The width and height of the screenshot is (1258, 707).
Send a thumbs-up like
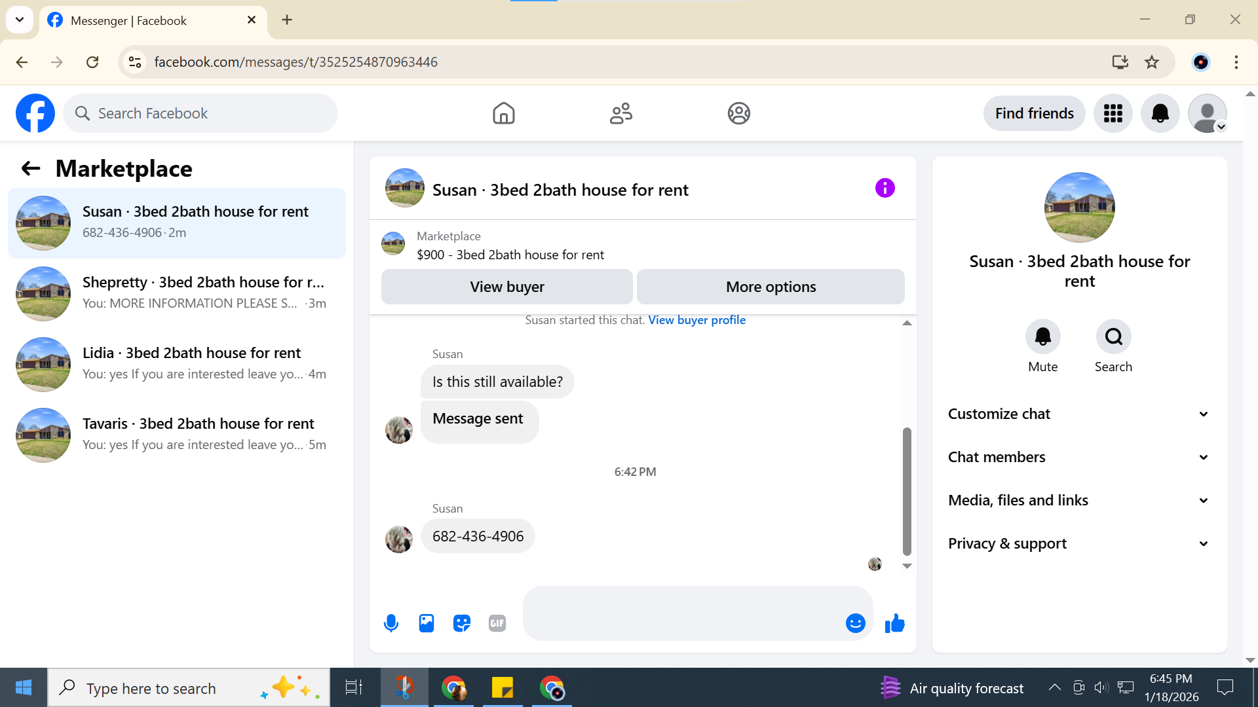[x=894, y=623]
